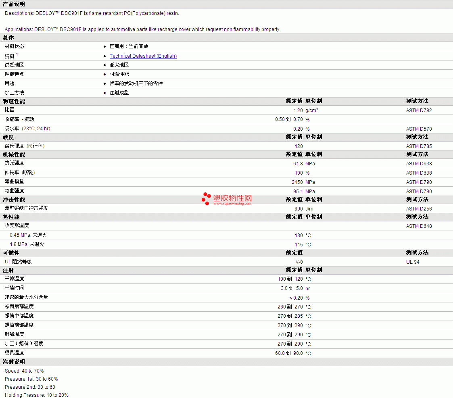Click the 机械性能 section header
This screenshot has width=453, height=398.
tap(14, 154)
